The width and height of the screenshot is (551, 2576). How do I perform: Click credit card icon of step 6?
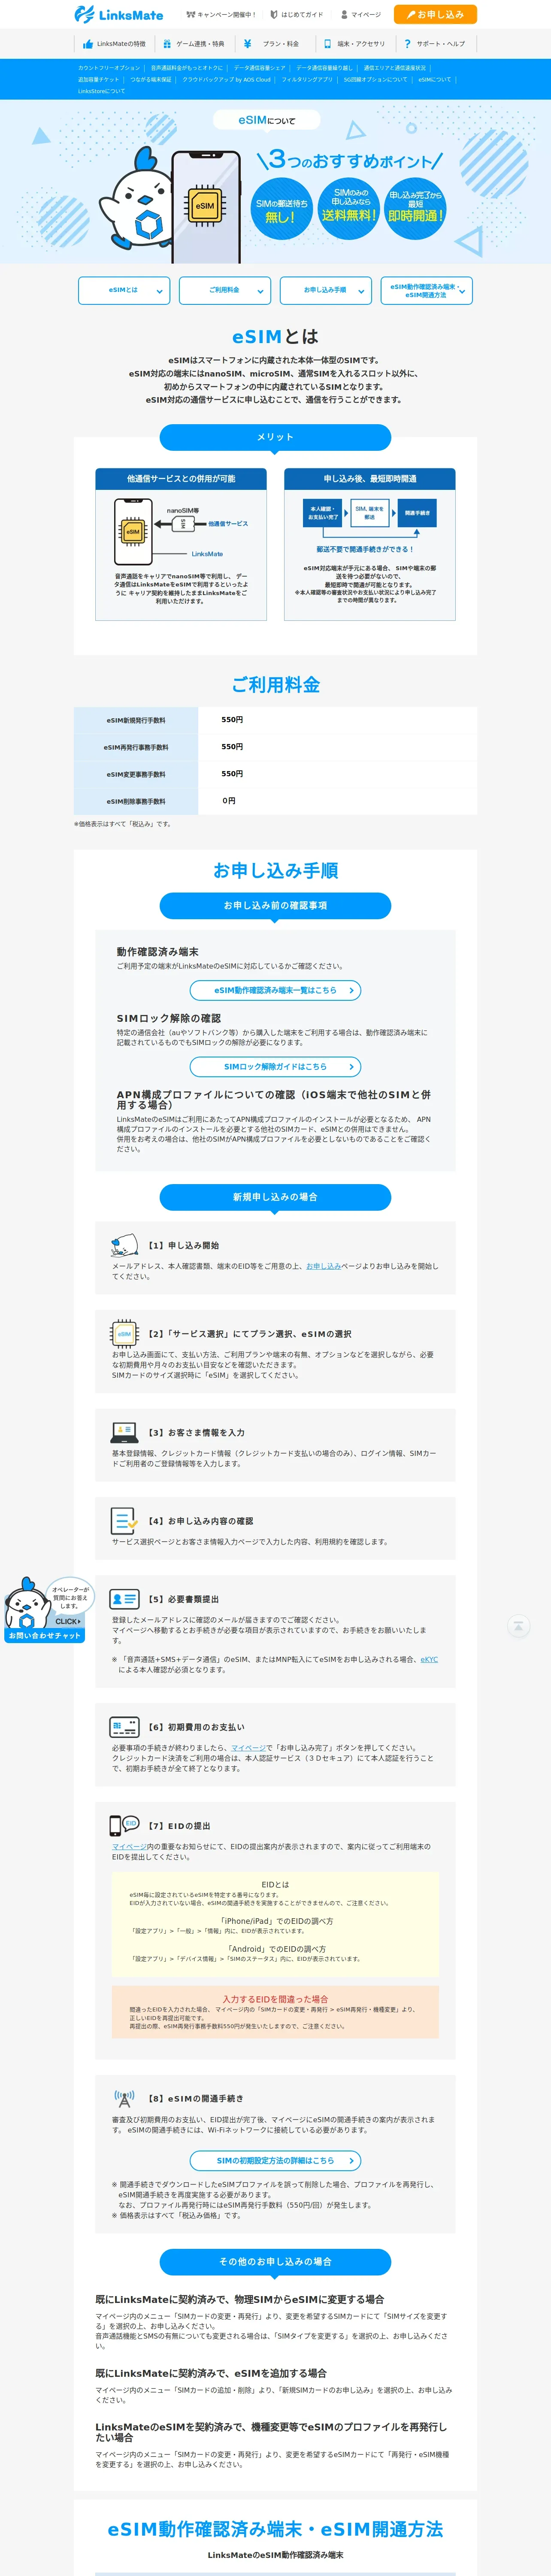click(124, 1727)
